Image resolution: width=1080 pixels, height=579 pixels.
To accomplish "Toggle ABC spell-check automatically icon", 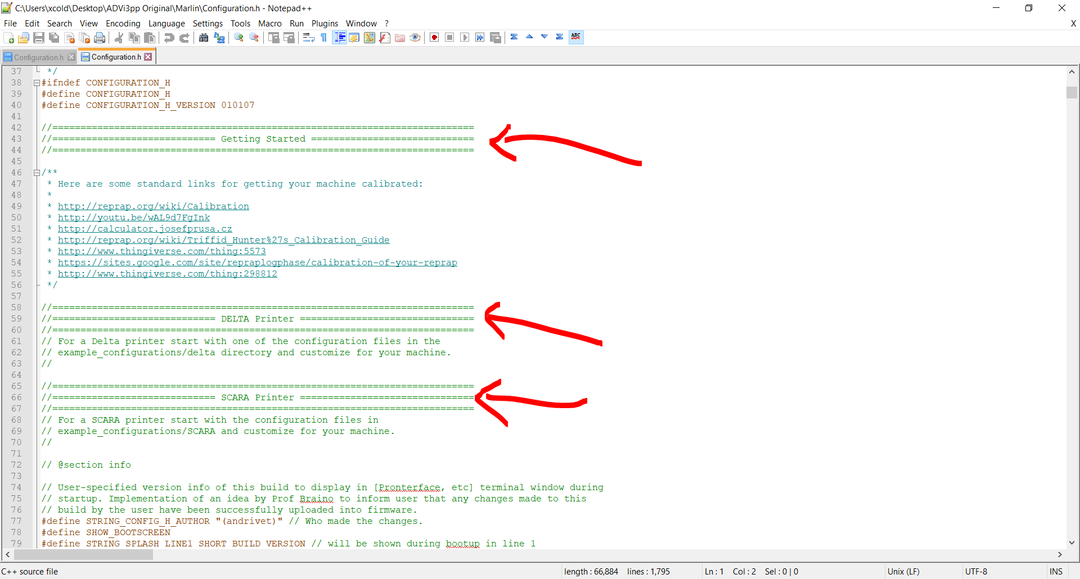I will 576,37.
